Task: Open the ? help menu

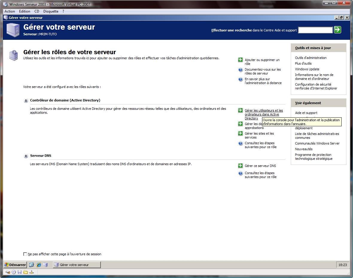Action: click(63, 11)
